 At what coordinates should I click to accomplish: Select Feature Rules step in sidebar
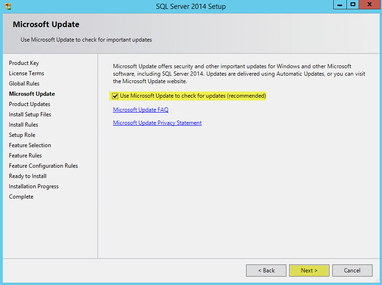pyautogui.click(x=25, y=156)
